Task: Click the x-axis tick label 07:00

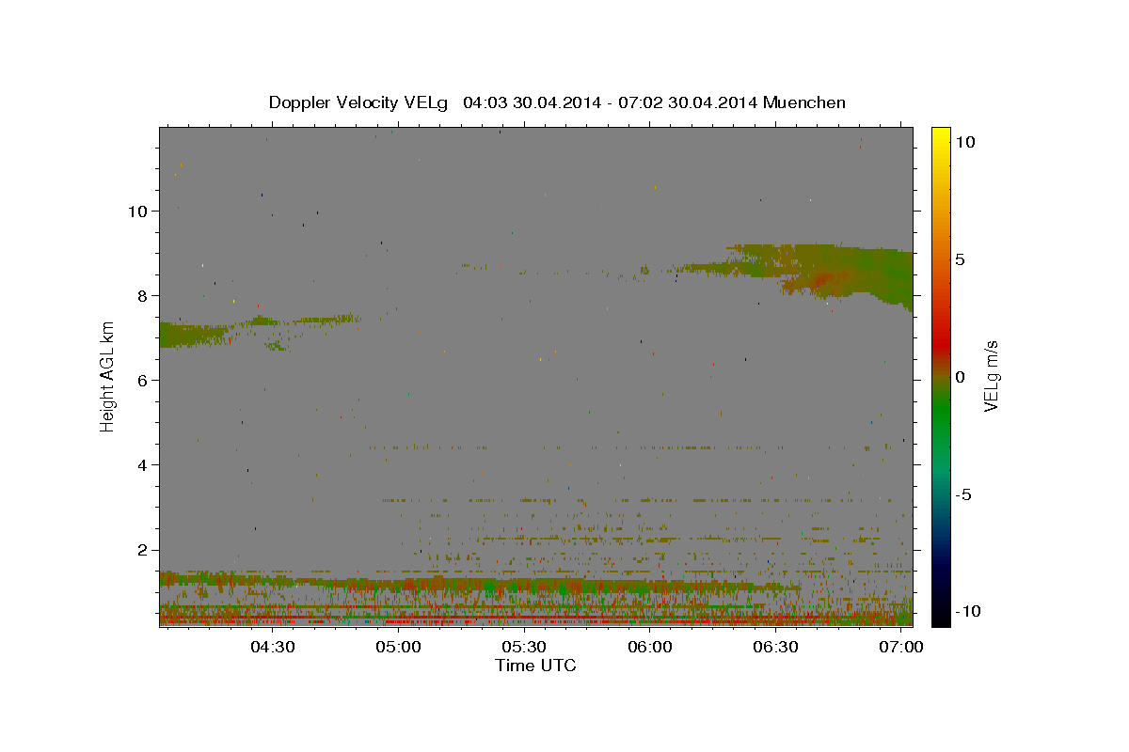Action: [901, 647]
